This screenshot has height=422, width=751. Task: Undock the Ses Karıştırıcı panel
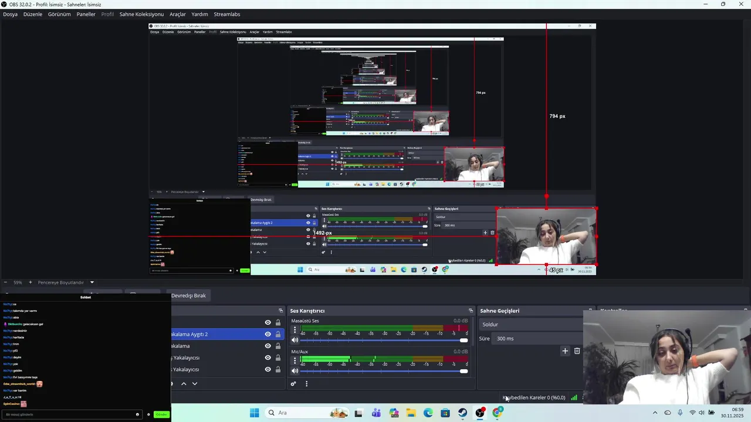[471, 311]
